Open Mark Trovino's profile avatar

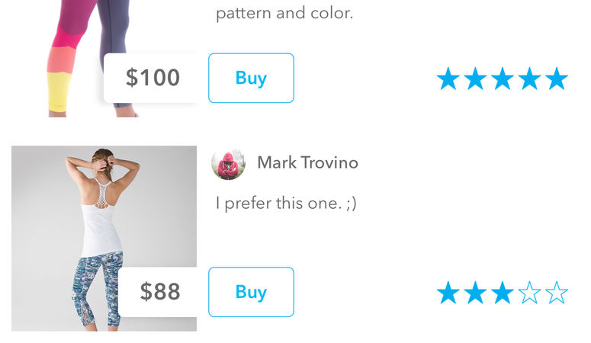coord(228,163)
